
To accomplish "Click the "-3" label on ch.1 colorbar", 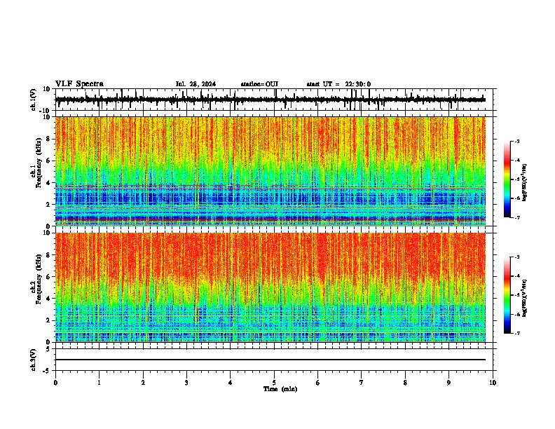I will point(517,142).
